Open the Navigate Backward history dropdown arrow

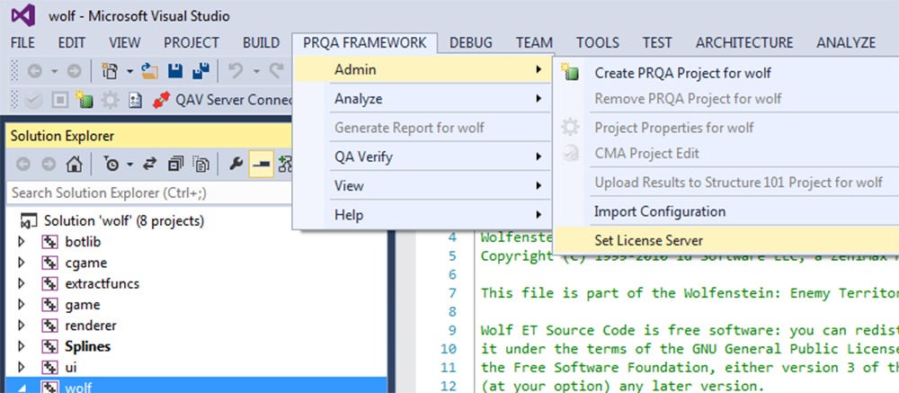(x=55, y=71)
